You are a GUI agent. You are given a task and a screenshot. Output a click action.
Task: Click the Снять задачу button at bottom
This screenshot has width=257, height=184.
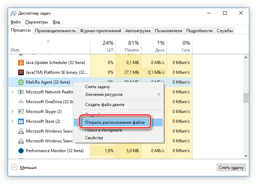click(231, 168)
